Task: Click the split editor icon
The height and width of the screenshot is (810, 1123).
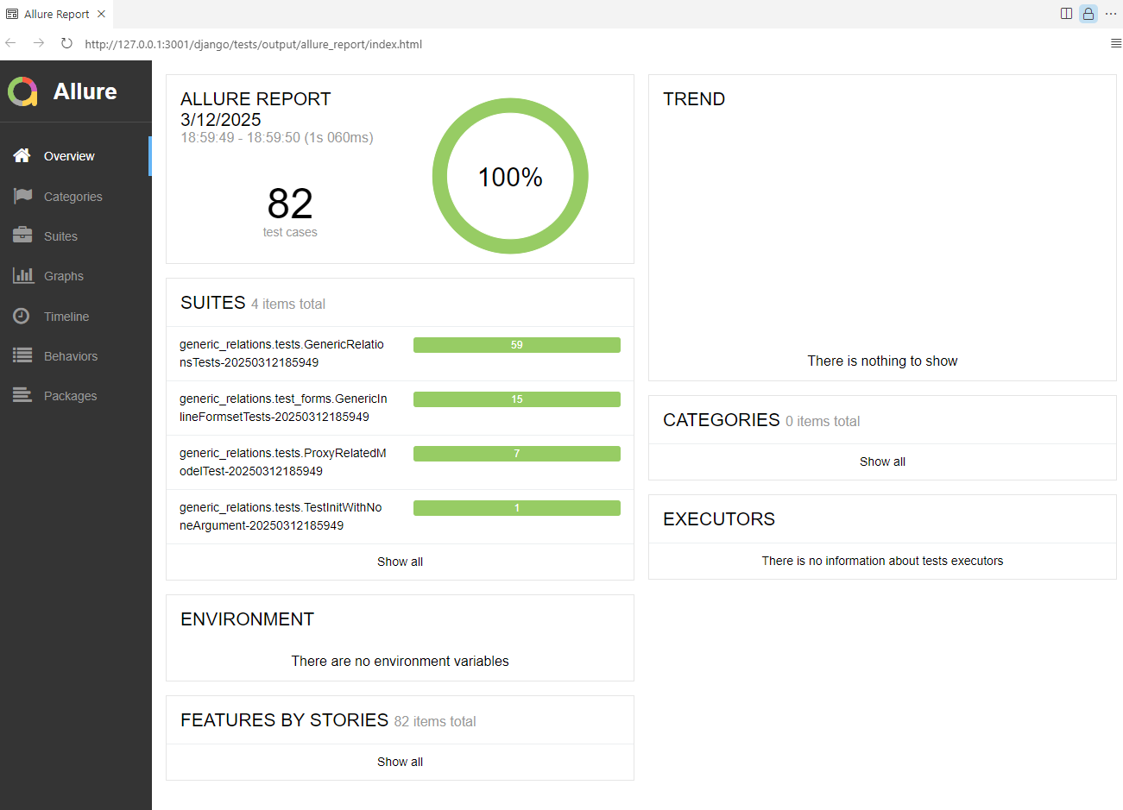Action: [x=1066, y=14]
